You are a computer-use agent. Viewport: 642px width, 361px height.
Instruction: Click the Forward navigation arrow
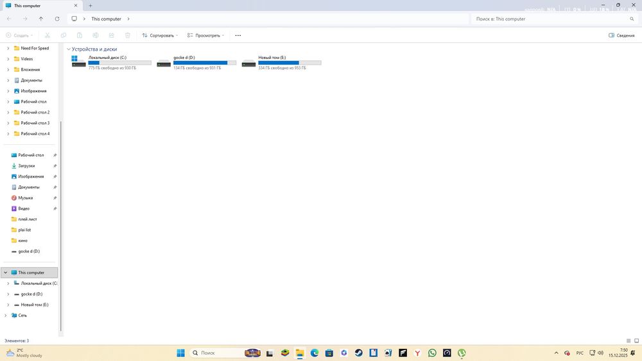pos(25,19)
